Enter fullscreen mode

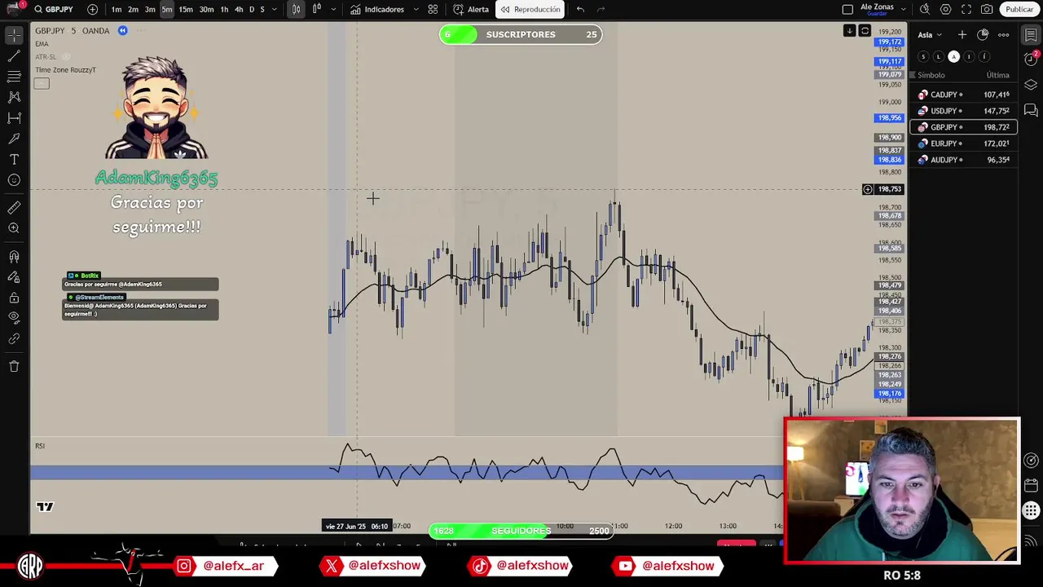point(966,10)
